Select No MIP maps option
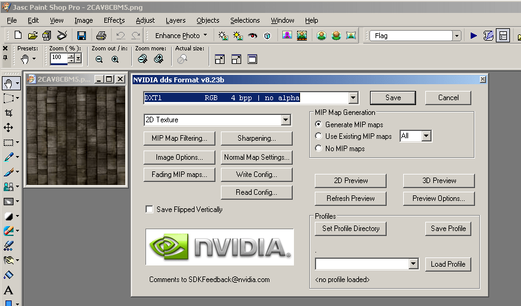521x306 pixels. pos(318,149)
